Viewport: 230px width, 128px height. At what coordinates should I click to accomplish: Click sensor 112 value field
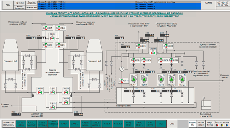(125, 47)
